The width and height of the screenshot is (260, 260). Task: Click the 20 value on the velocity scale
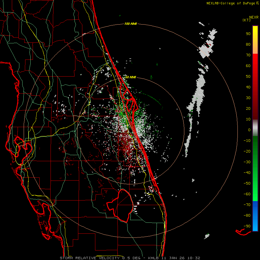coord(248,109)
